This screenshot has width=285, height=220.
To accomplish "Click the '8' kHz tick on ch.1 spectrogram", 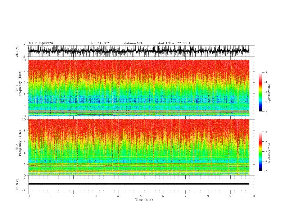I will pos(25,71).
